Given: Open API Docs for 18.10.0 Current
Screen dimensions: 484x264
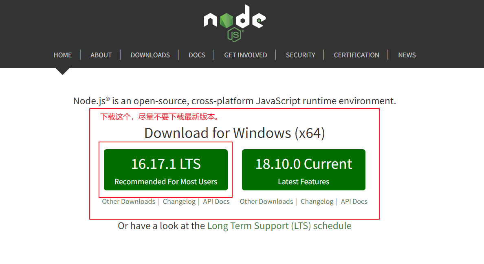Looking at the screenshot, I should pos(354,201).
